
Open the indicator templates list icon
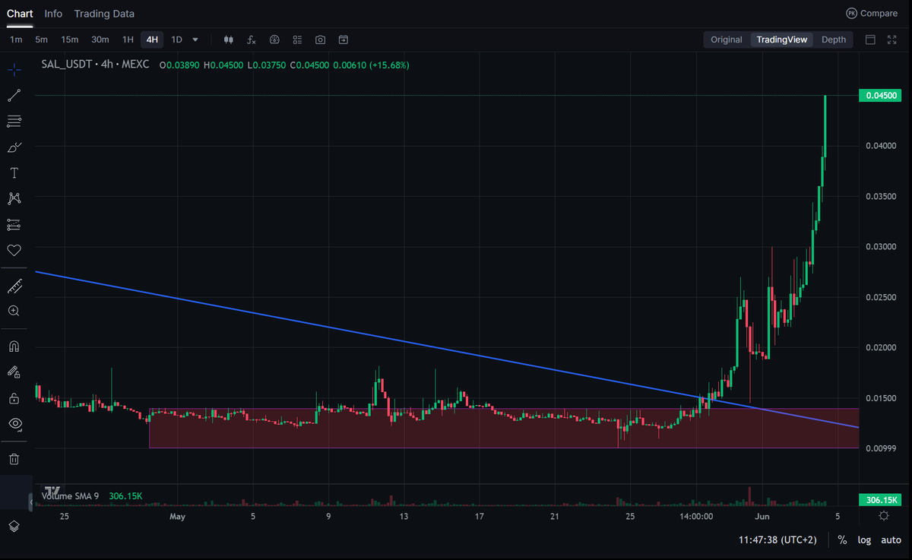(x=298, y=40)
